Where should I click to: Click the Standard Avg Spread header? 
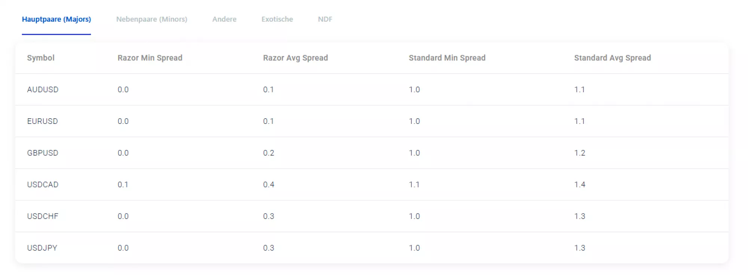[612, 58]
